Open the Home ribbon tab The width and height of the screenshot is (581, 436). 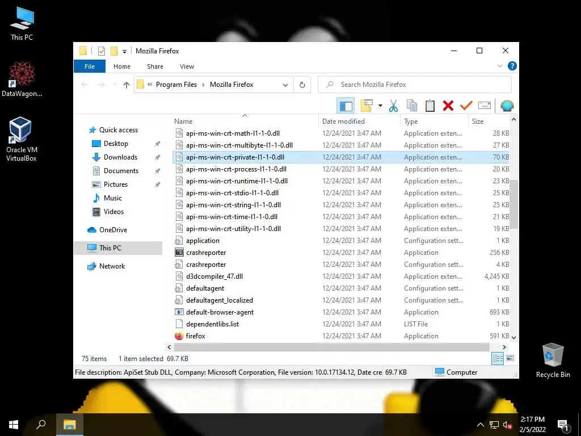pyautogui.click(x=122, y=66)
